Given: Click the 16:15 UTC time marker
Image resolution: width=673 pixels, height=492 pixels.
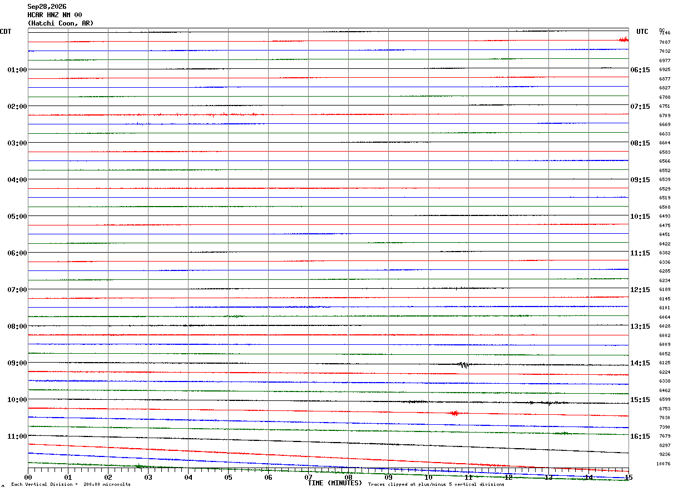Looking at the screenshot, I should coord(640,436).
